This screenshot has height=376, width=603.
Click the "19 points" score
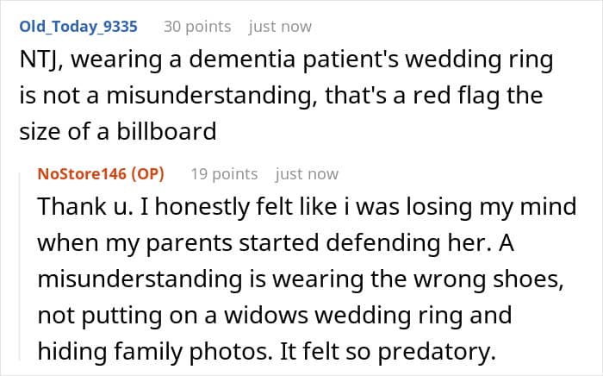[224, 174]
